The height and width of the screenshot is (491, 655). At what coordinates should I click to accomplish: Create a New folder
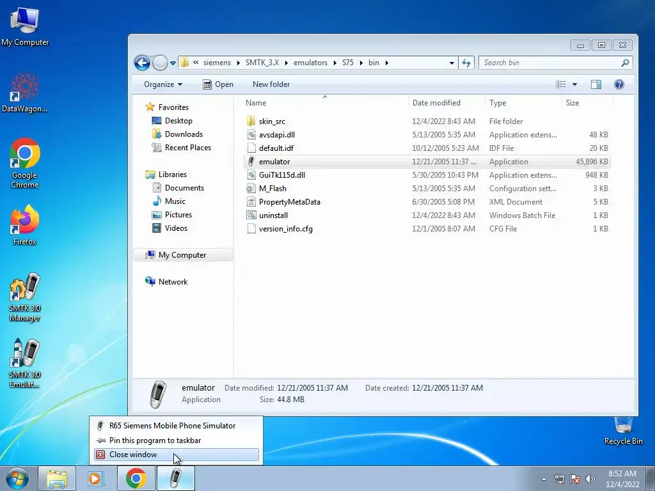(271, 84)
